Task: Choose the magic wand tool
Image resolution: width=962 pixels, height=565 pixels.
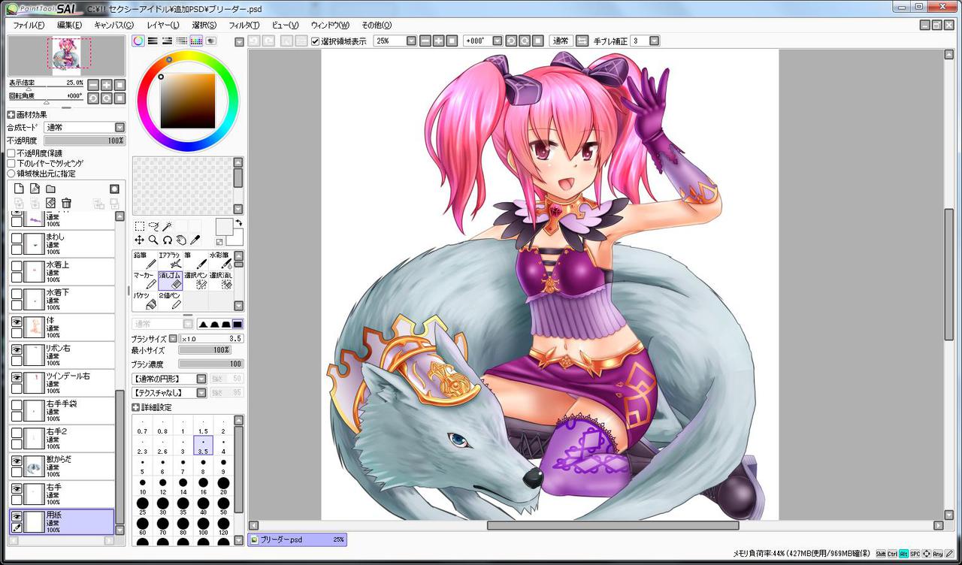Action: coord(167,226)
